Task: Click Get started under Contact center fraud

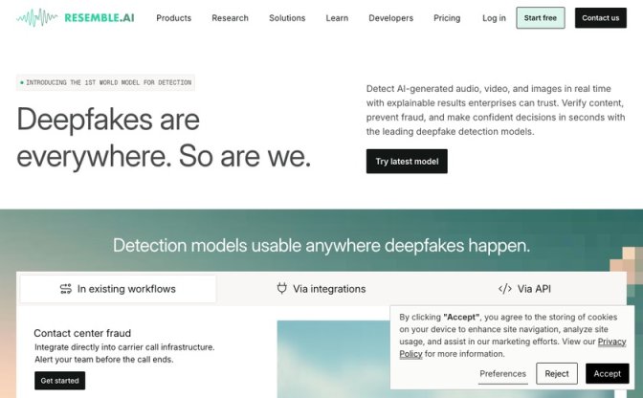Action: click(60, 381)
